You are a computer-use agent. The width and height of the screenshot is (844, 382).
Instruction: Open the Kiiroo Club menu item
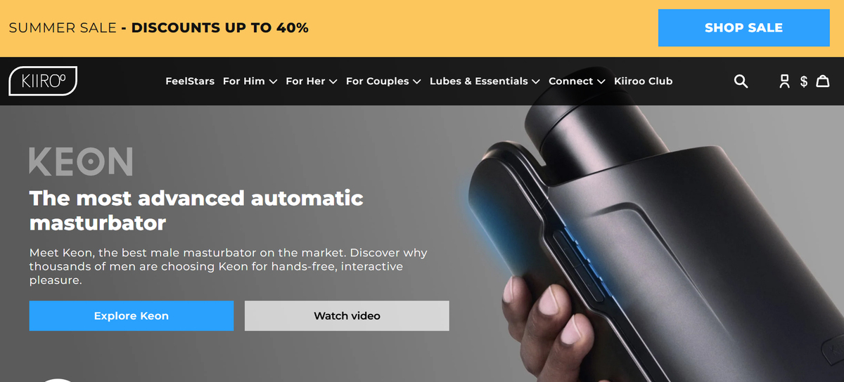[x=644, y=81]
